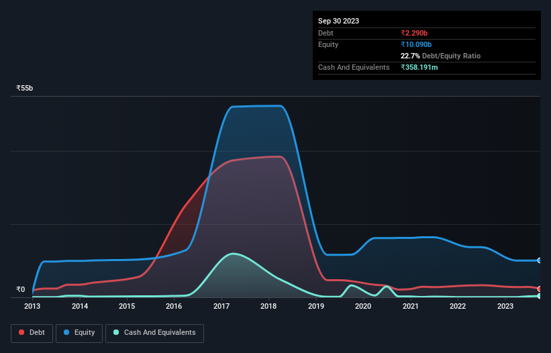This screenshot has height=353, width=551.
Task: Click the teal Cash endpoint marker
Action: [x=540, y=296]
